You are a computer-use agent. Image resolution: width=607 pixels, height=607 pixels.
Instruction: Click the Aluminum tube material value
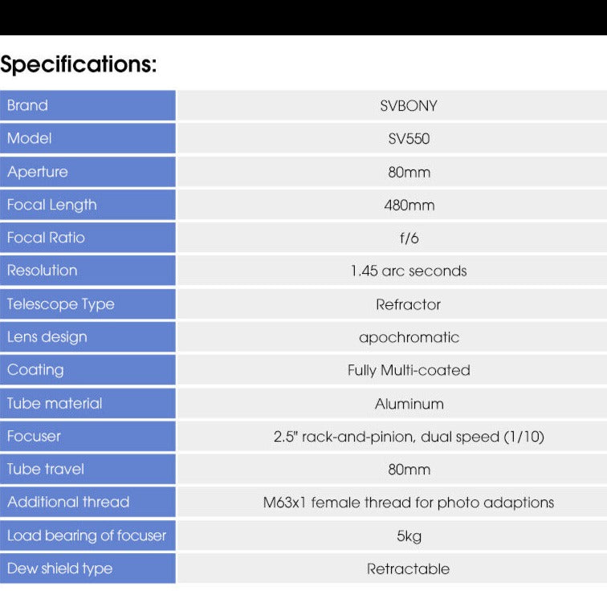click(409, 403)
